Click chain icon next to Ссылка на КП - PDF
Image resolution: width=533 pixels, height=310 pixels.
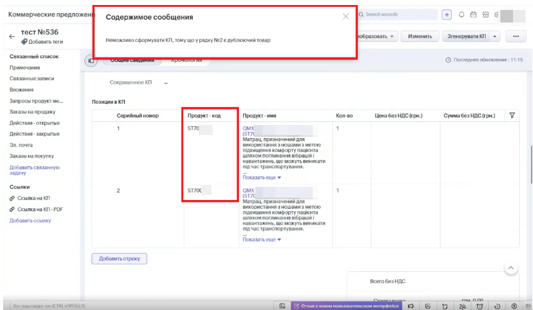13,209
